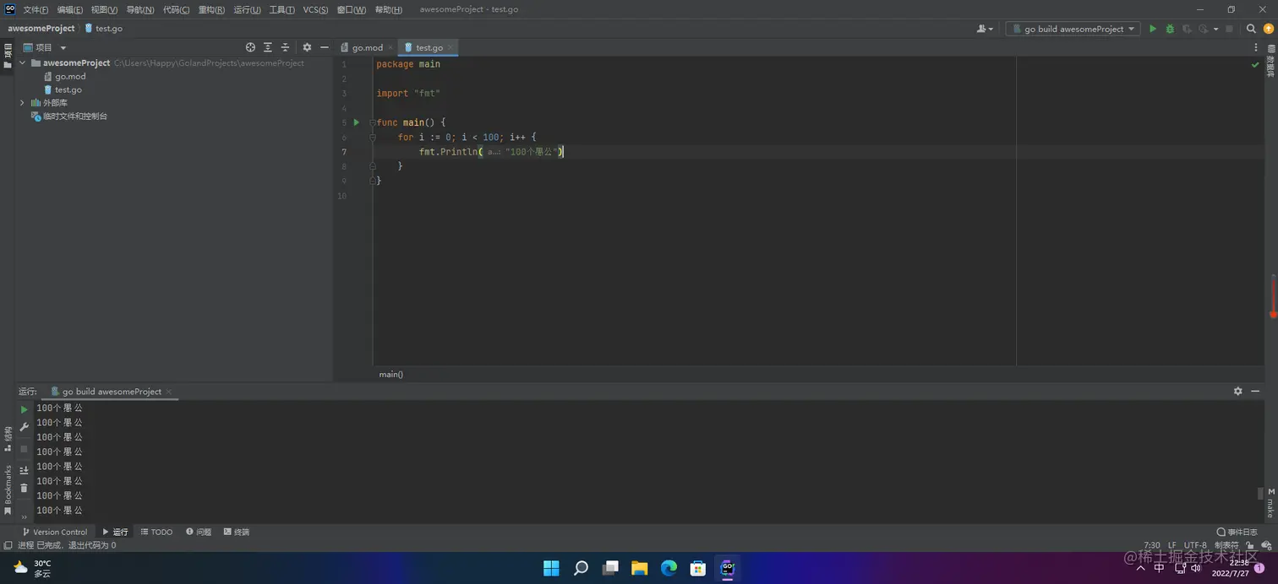Screen dimensions: 1278x584
Task: Open project panel gear options
Action: coord(307,47)
